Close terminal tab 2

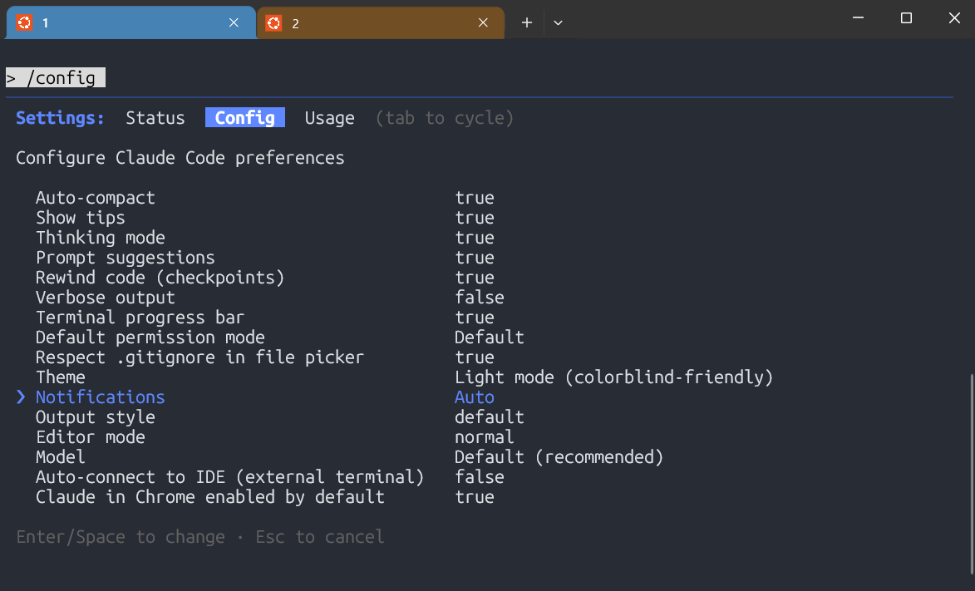[x=483, y=22]
